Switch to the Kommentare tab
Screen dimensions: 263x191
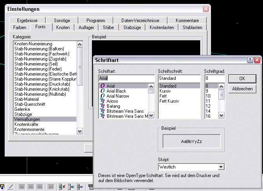(x=187, y=21)
